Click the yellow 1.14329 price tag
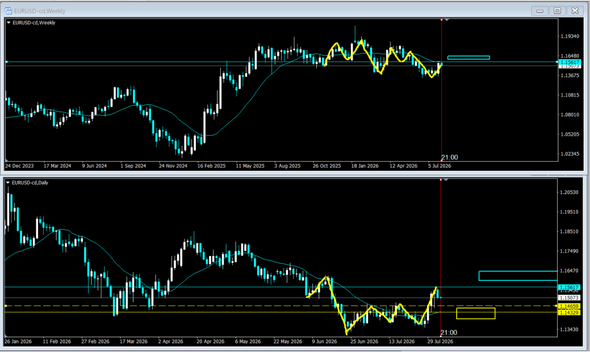This screenshot has height=352, width=590. (569, 312)
